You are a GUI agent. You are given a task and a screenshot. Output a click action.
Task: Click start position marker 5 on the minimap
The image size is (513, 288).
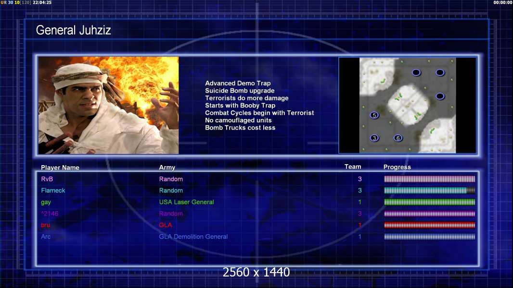click(374, 115)
